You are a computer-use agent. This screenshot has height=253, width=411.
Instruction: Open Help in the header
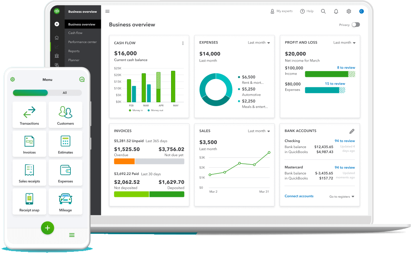[x=307, y=11]
